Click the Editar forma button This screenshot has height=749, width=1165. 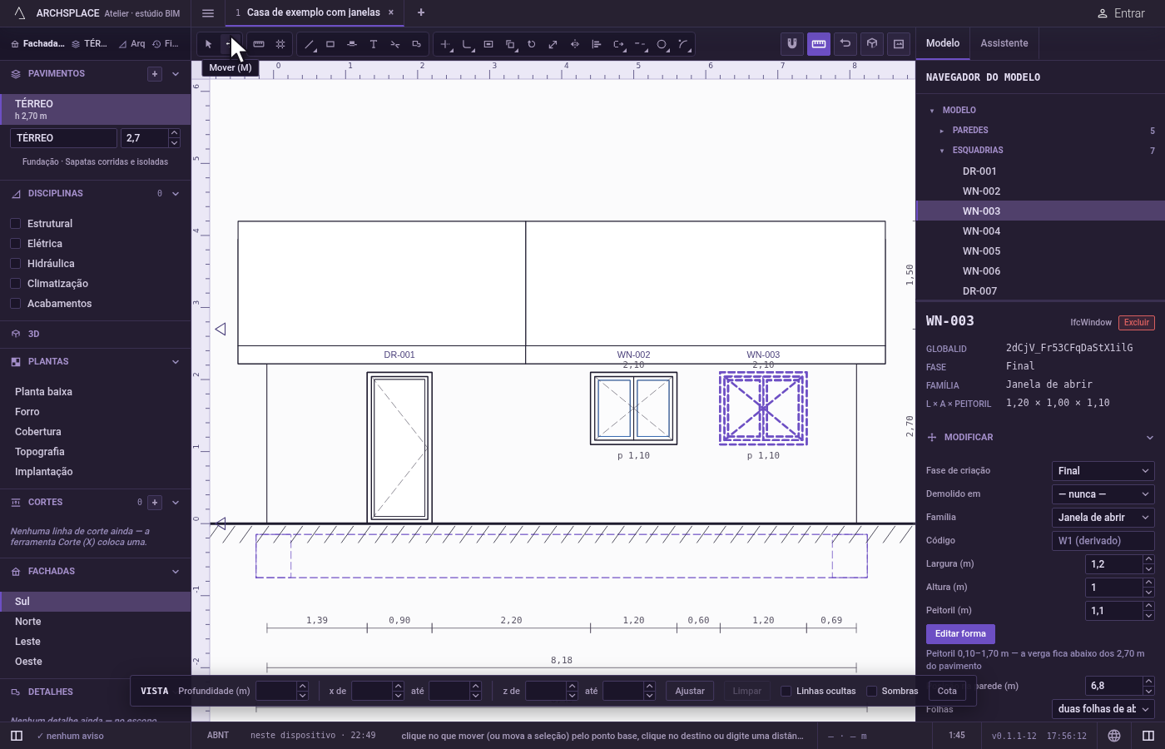[x=960, y=634]
